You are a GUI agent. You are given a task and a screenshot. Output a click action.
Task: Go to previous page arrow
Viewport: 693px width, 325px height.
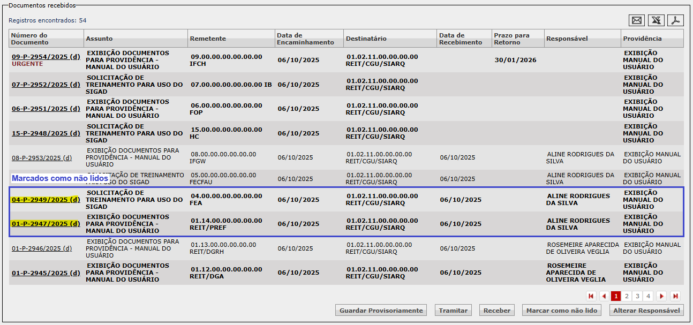[x=604, y=296]
